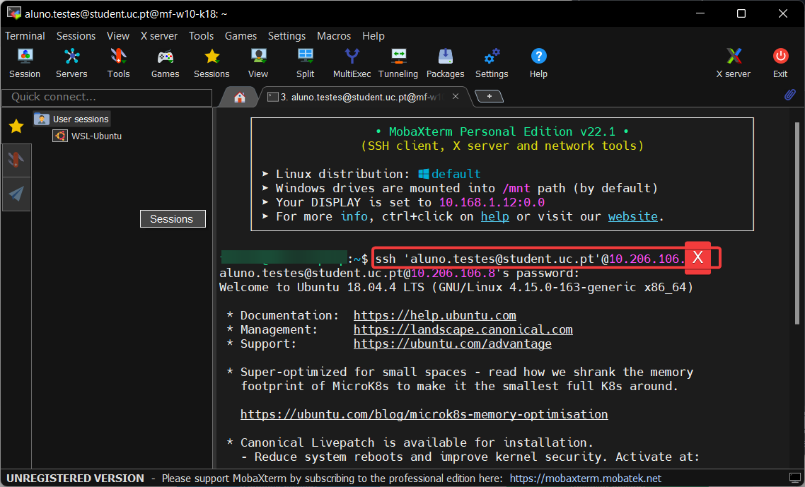
Task: Open the Session toolbar icon
Action: 25,63
